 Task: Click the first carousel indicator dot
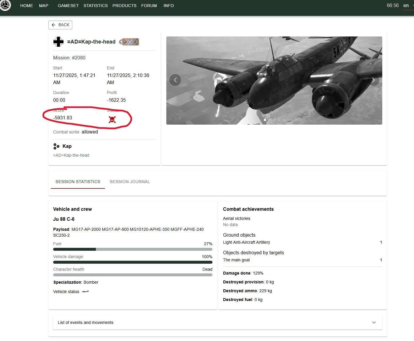[x=265, y=120]
